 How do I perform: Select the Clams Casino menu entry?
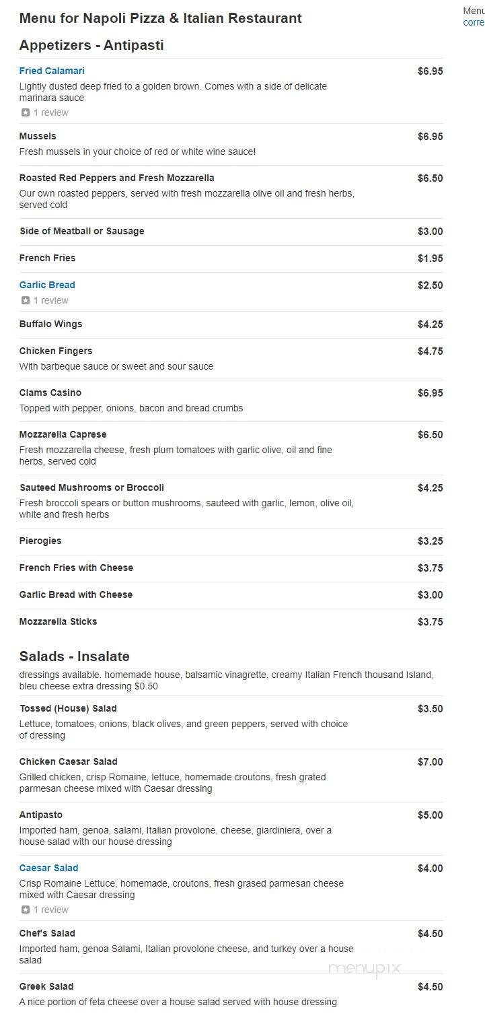point(50,392)
